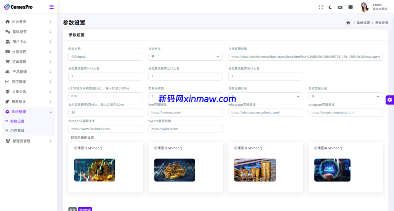Open the 理财返佣开关 dropdown
Screen dimensions: 394x211
[x=265, y=96]
